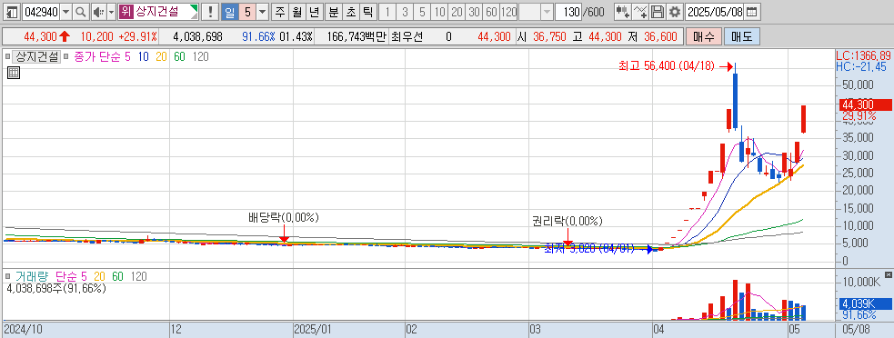Click the 166,743백만 trading value
This screenshot has height=338, width=894.
pos(357,37)
